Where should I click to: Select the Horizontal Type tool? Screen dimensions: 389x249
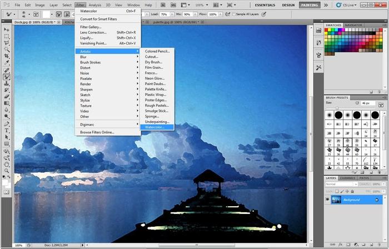pos(7,131)
